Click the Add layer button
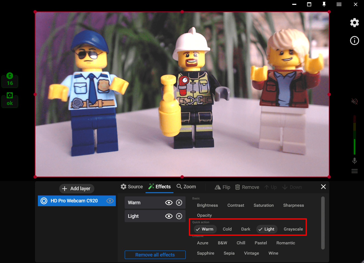This screenshot has width=364, height=263. (x=77, y=189)
